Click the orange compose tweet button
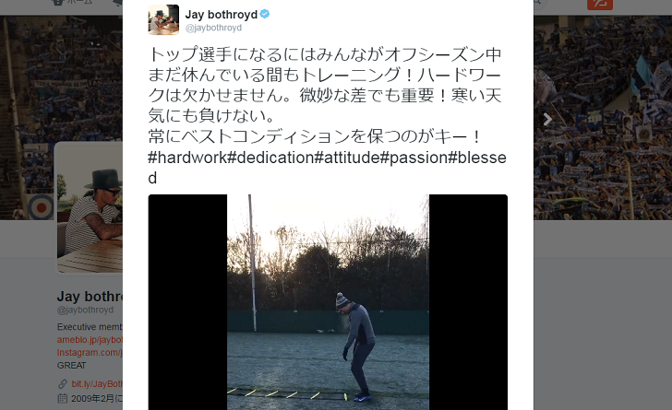Viewport: 672px width, 410px height. (600, 5)
